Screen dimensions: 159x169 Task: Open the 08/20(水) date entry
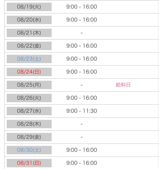tap(29, 20)
